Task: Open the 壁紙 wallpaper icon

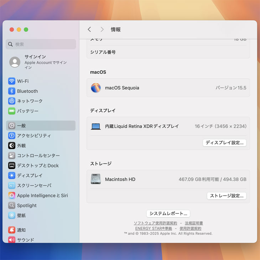Action: [x=12, y=215]
